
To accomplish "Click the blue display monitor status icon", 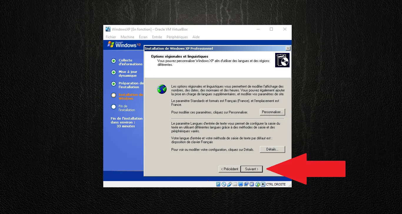I will tap(240, 184).
